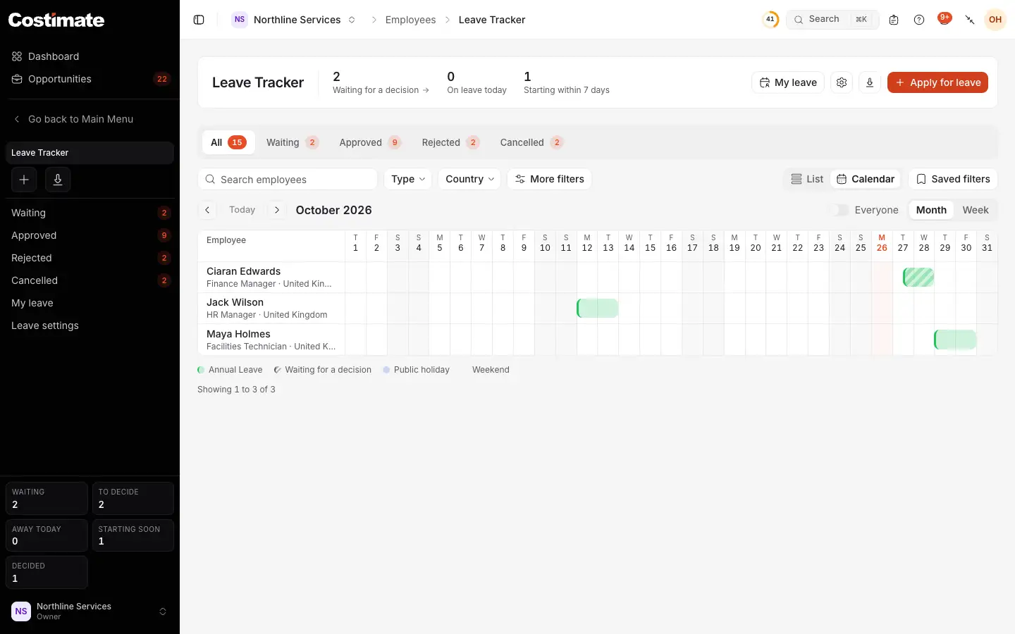
Task: Click into the Search employees field
Action: [288, 179]
